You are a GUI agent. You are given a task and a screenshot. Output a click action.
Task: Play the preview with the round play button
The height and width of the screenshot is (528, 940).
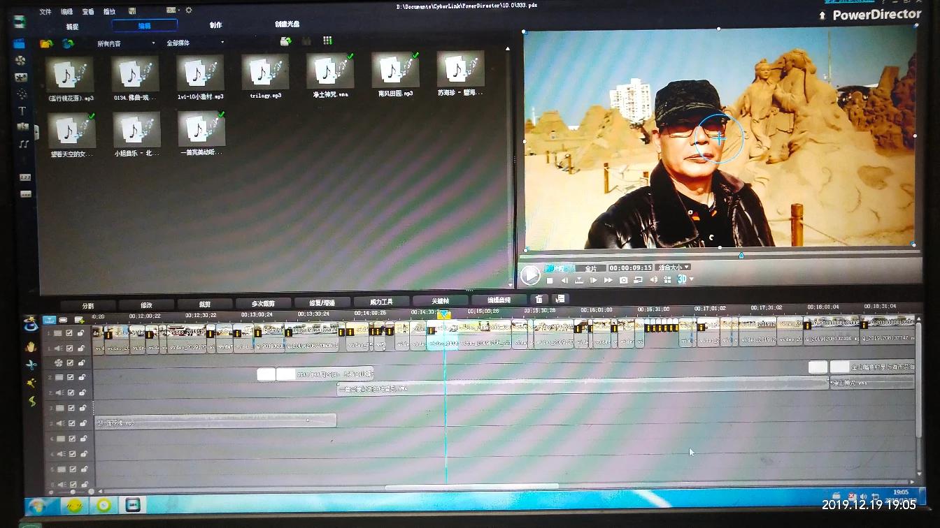coord(530,276)
